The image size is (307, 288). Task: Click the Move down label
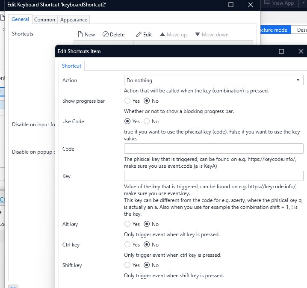(x=215, y=35)
